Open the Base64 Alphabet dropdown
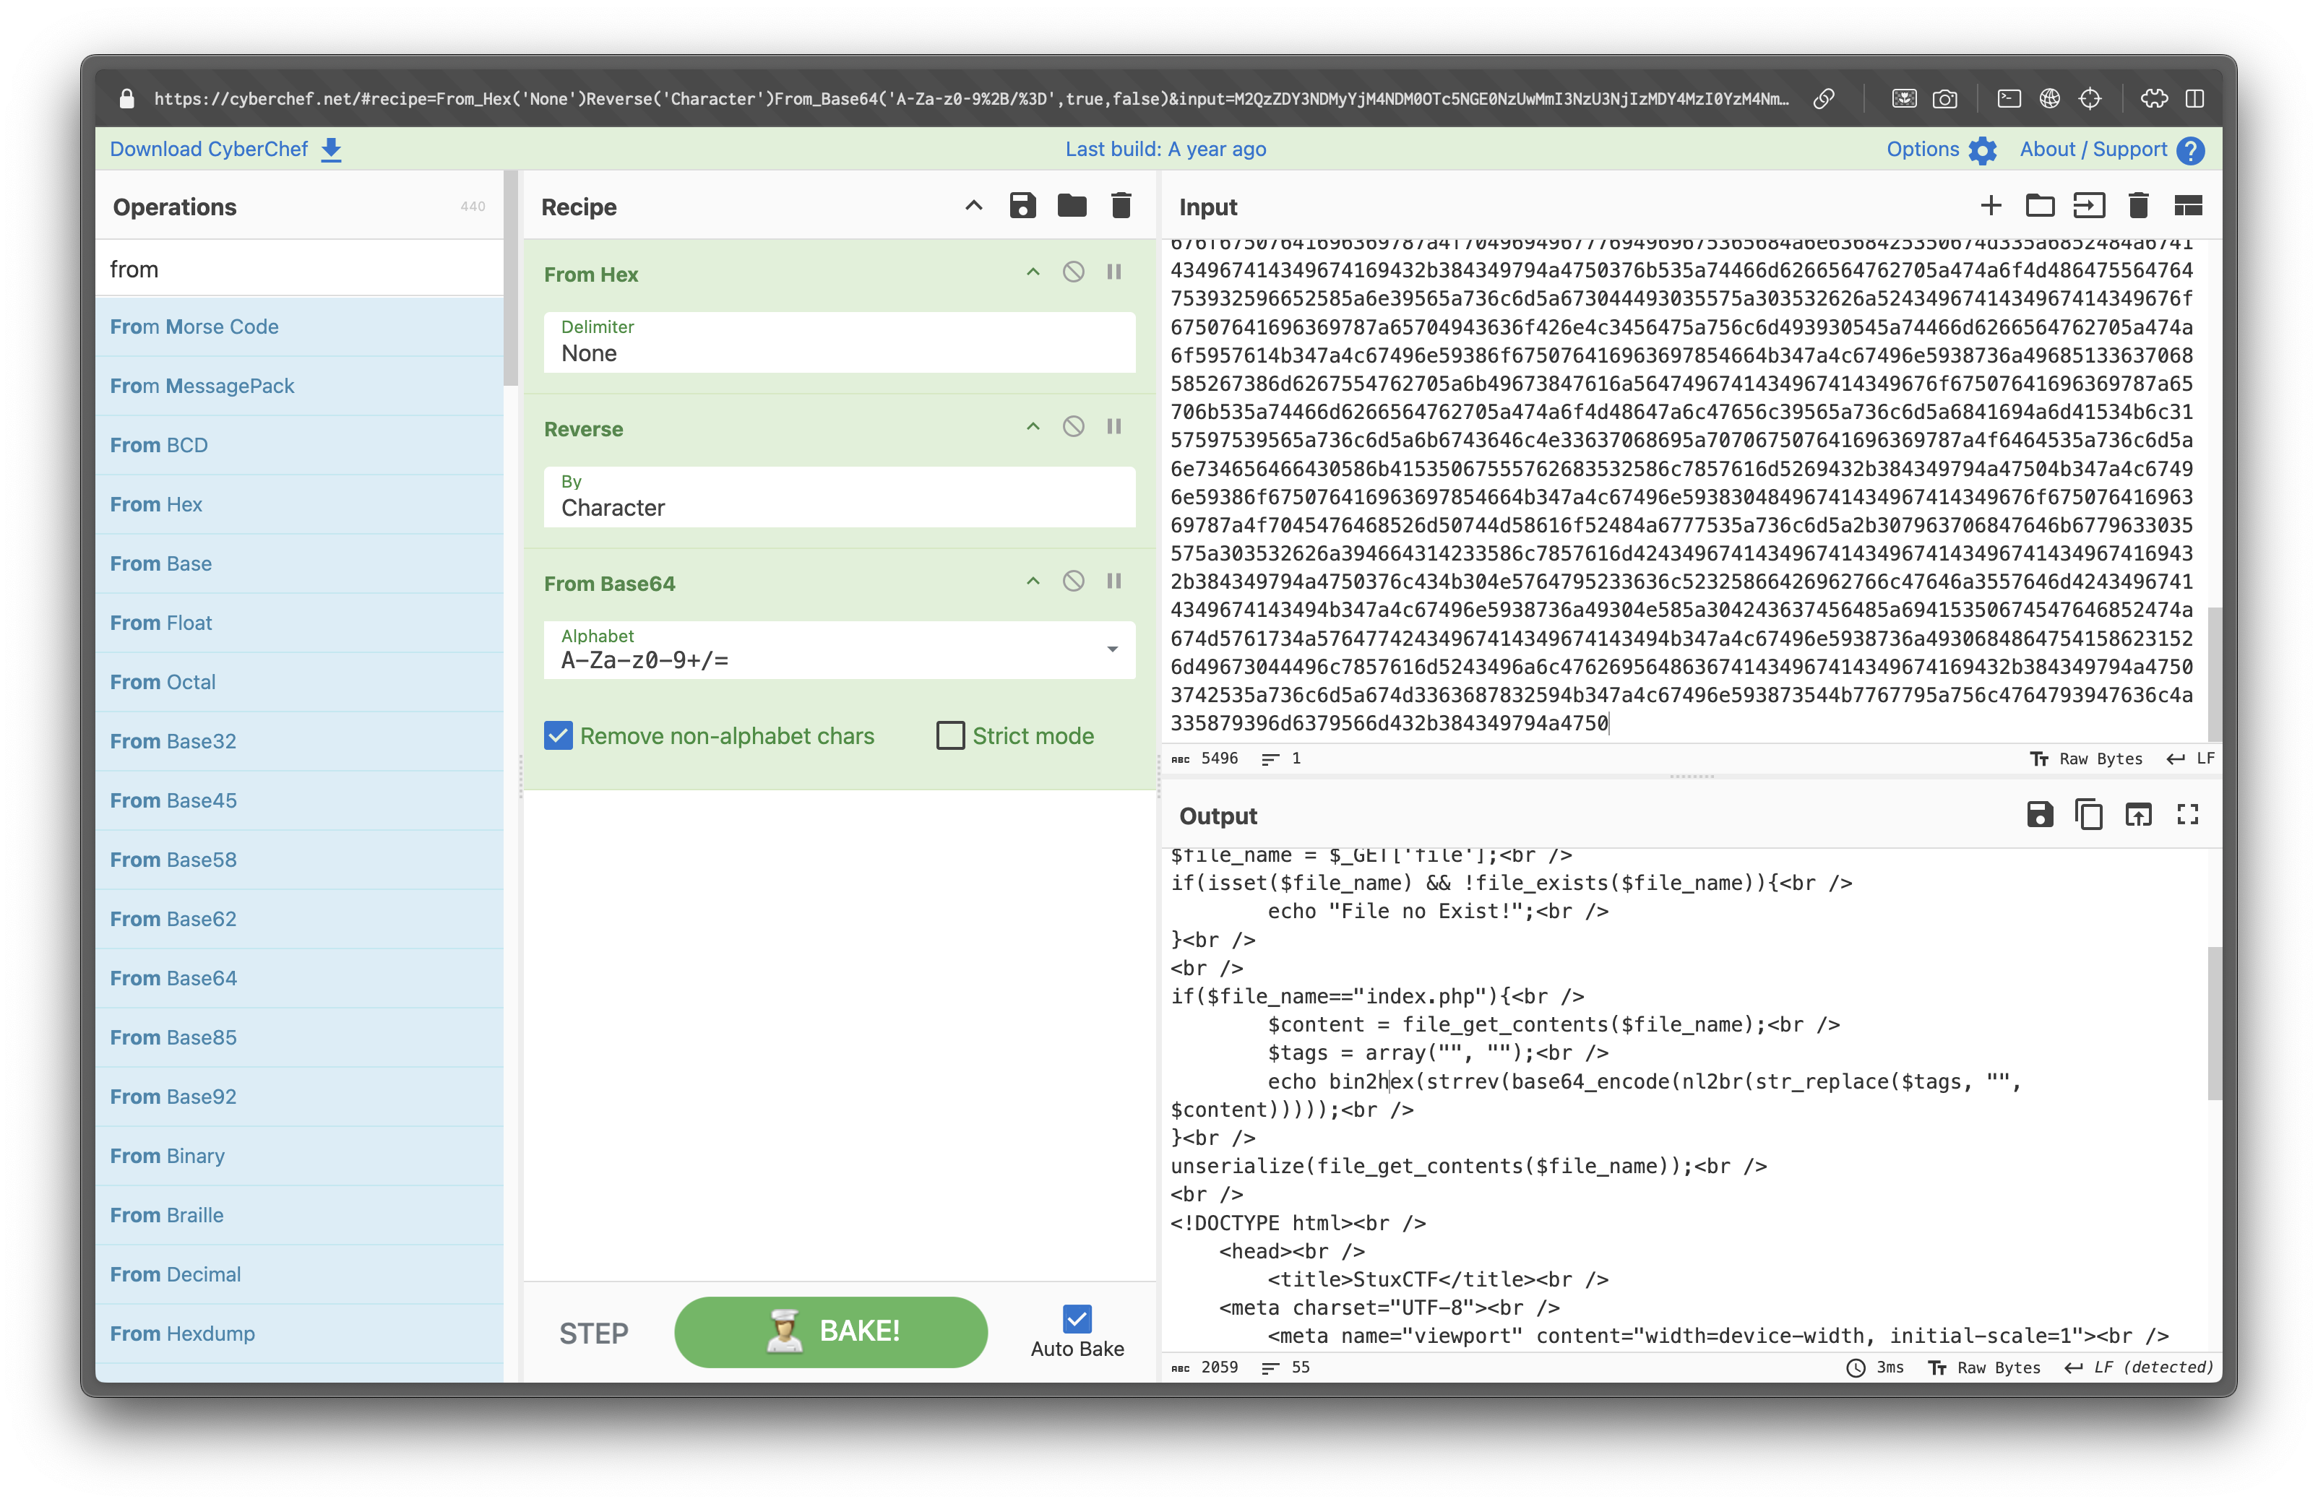The width and height of the screenshot is (2318, 1504). (1111, 649)
